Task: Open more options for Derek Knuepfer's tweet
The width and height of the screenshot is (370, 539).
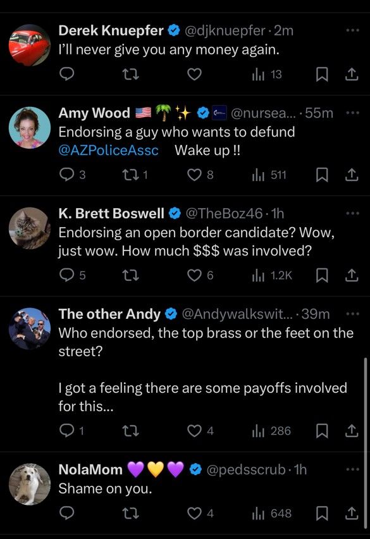Action: [x=352, y=30]
